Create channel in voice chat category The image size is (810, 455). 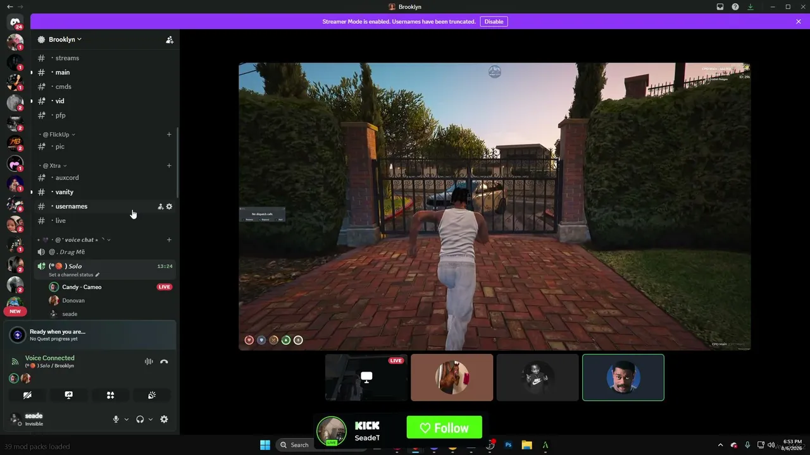click(x=169, y=240)
